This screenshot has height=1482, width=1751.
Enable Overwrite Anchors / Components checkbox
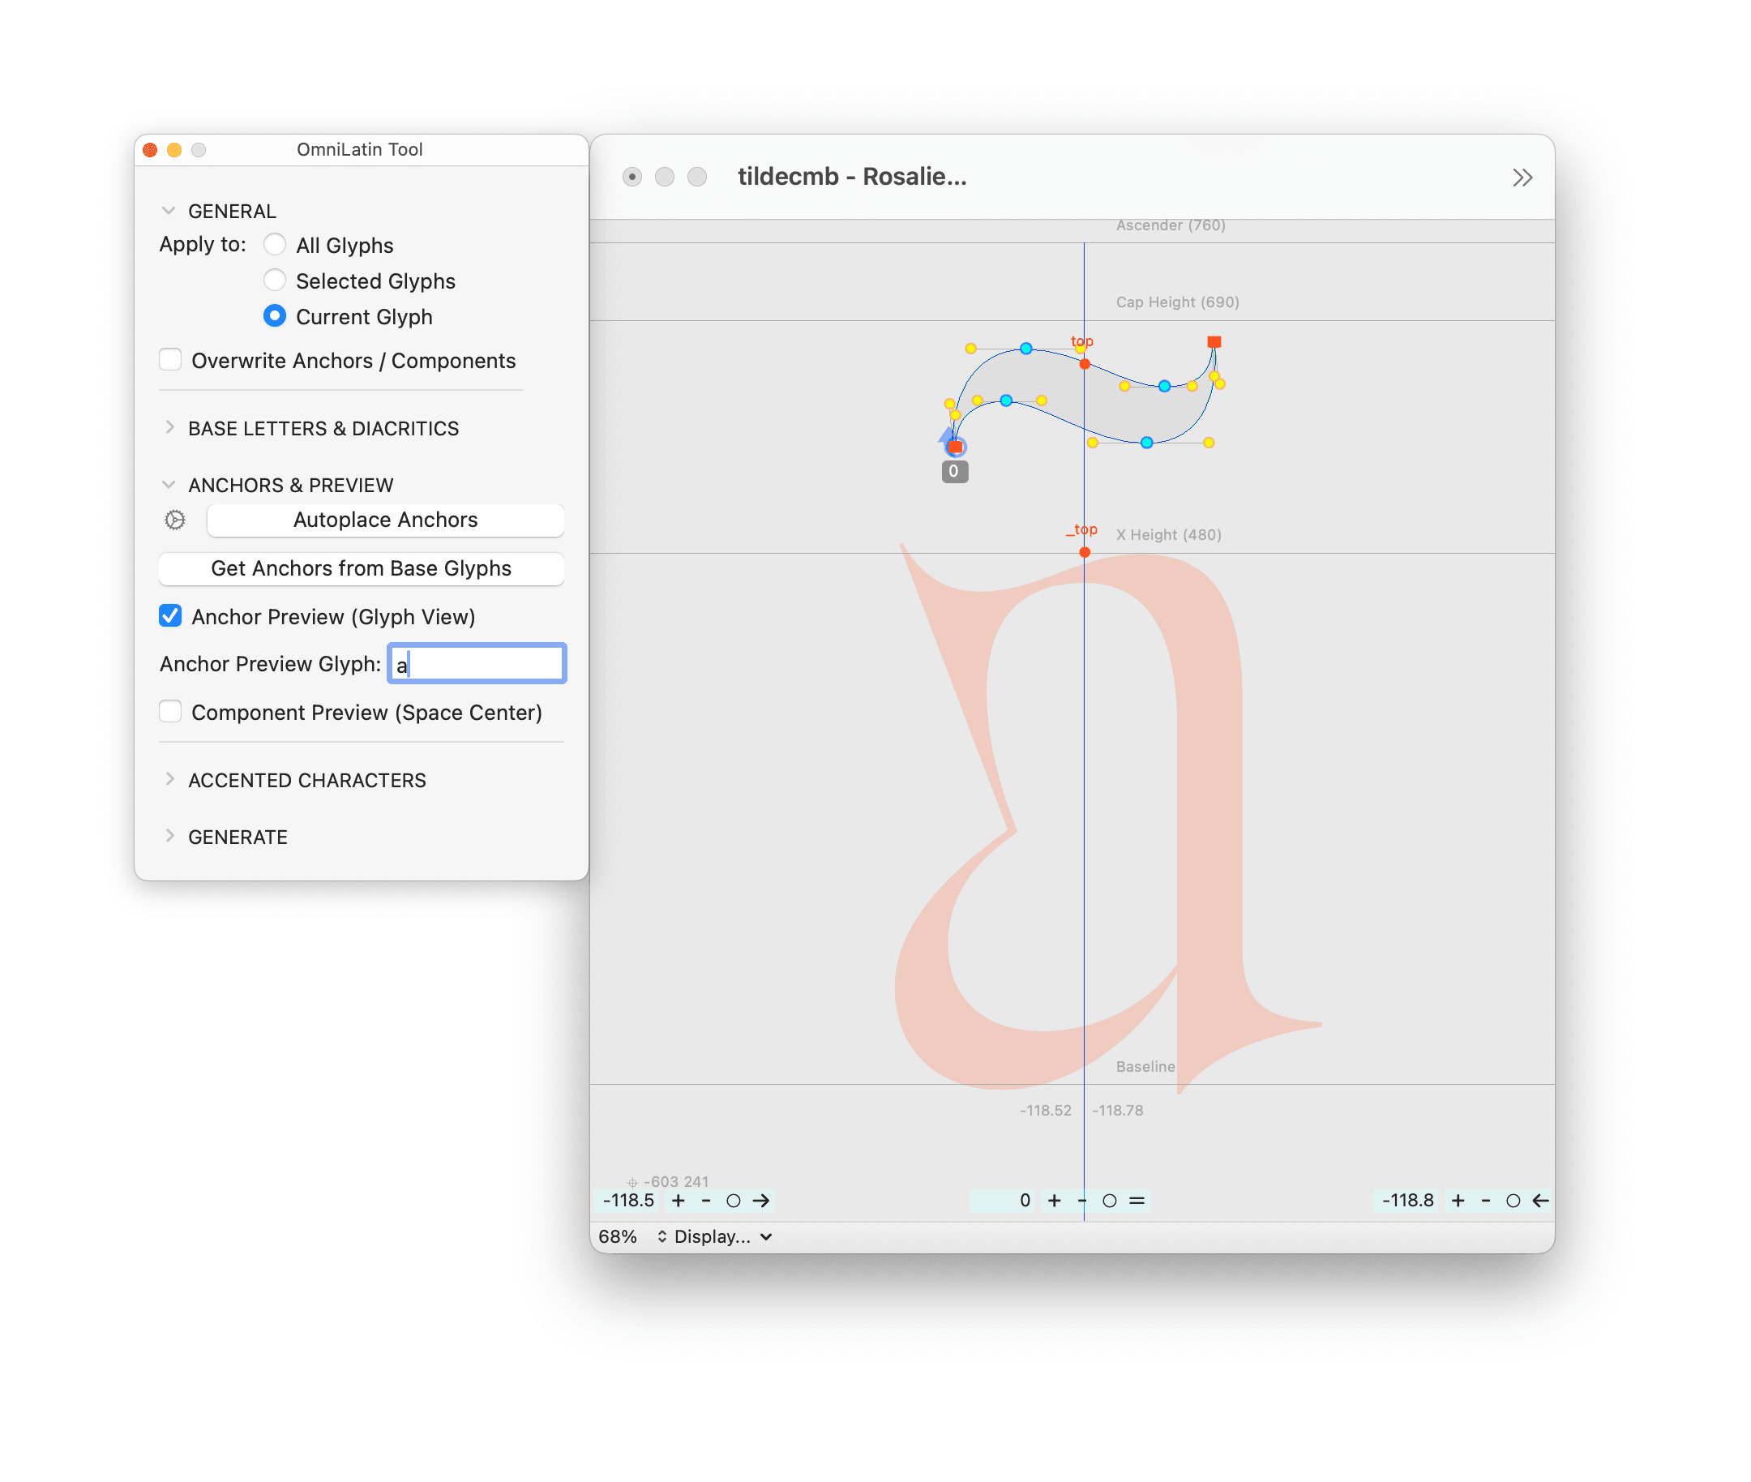click(x=170, y=360)
